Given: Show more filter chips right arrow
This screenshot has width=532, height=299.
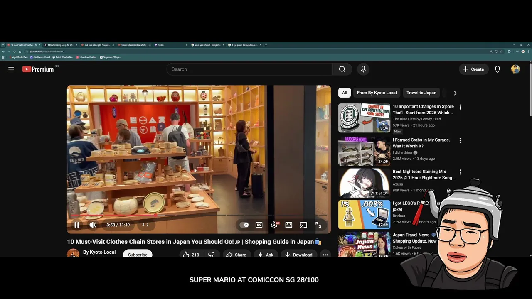Looking at the screenshot, I should [455, 93].
